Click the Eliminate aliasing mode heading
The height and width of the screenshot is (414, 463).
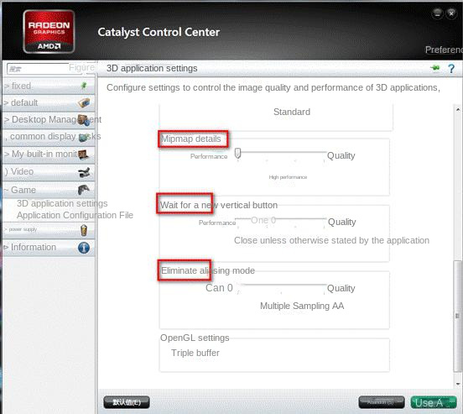207,270
